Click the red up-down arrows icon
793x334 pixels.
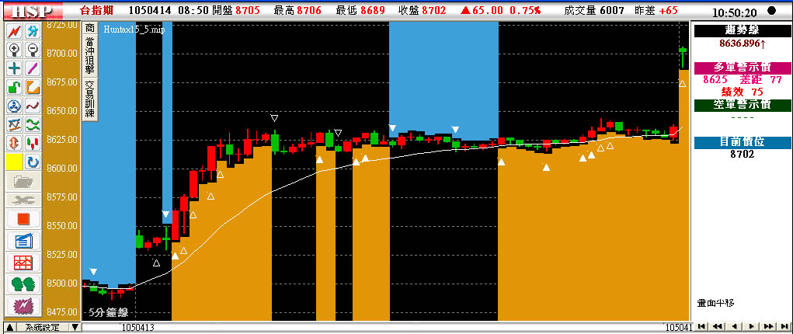tap(15, 143)
